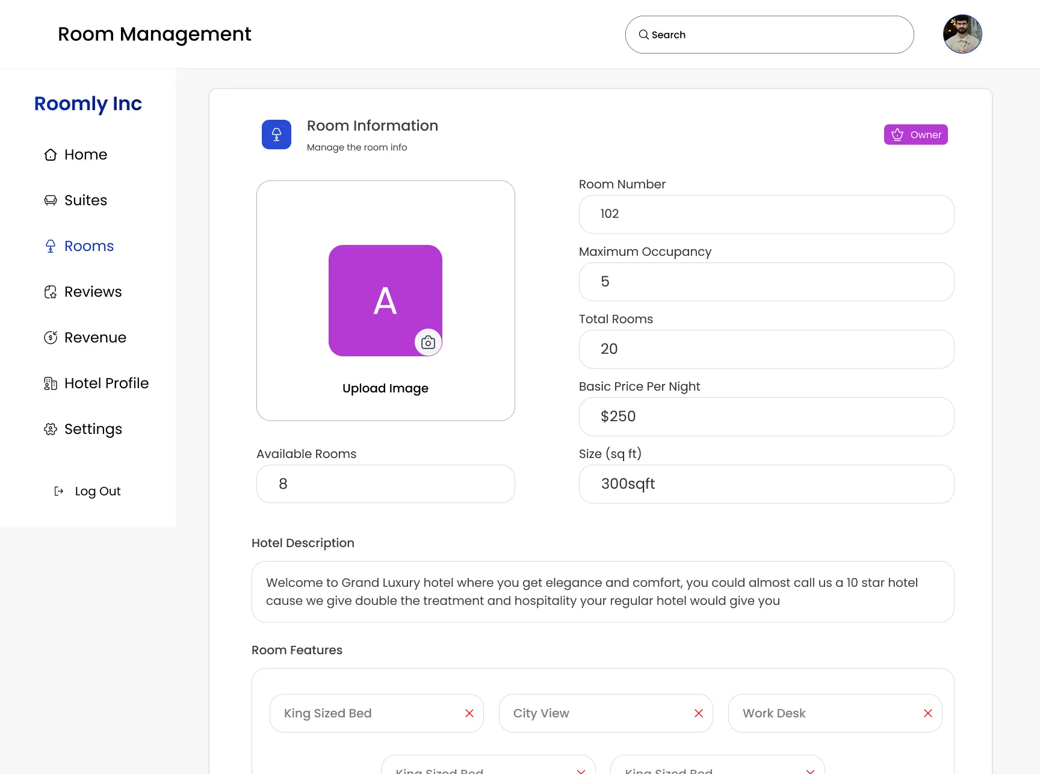Click the Upload Image label

tap(385, 388)
